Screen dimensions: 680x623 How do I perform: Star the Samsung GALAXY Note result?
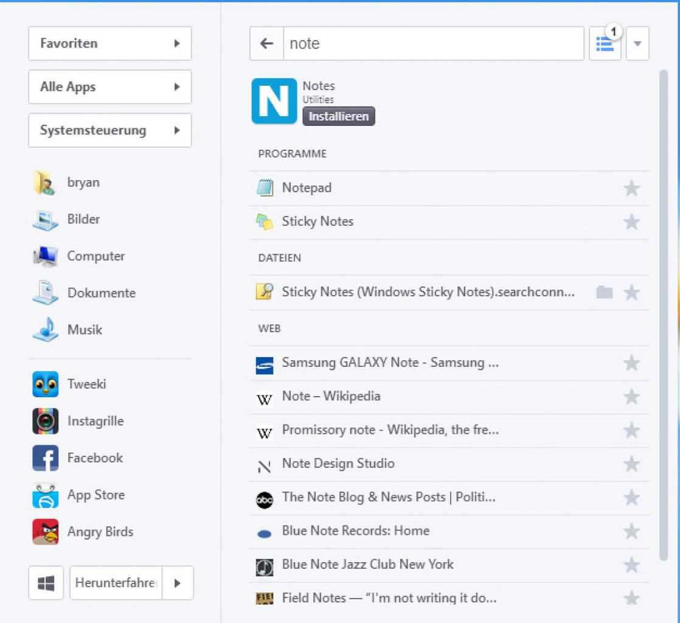tap(631, 363)
